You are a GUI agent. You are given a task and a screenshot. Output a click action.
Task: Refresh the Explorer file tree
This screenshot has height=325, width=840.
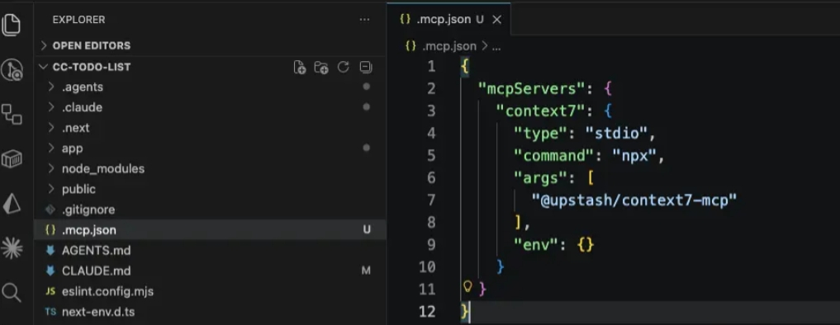pos(344,67)
